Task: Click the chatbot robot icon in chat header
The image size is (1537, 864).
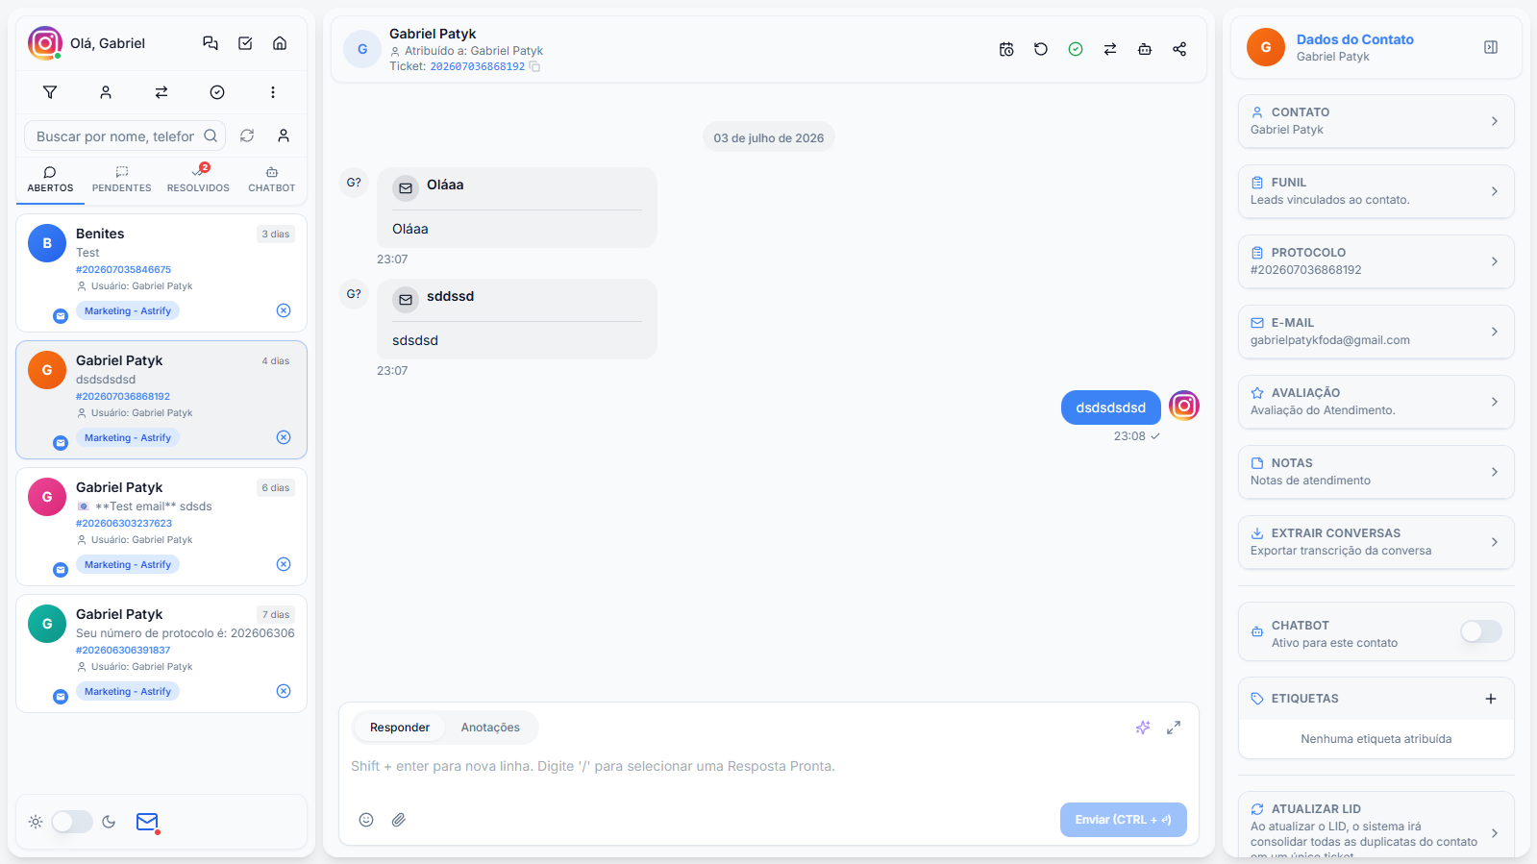Action: (x=1145, y=49)
